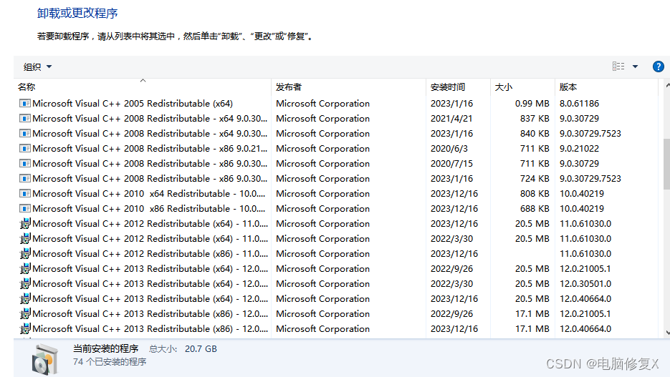Click Microsoft Corporation publisher in 2005 row
Viewport: 670px width, 377px height.
[322, 103]
